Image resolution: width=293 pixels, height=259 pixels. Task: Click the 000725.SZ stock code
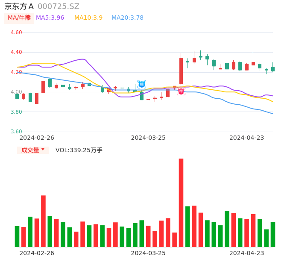(59, 6)
